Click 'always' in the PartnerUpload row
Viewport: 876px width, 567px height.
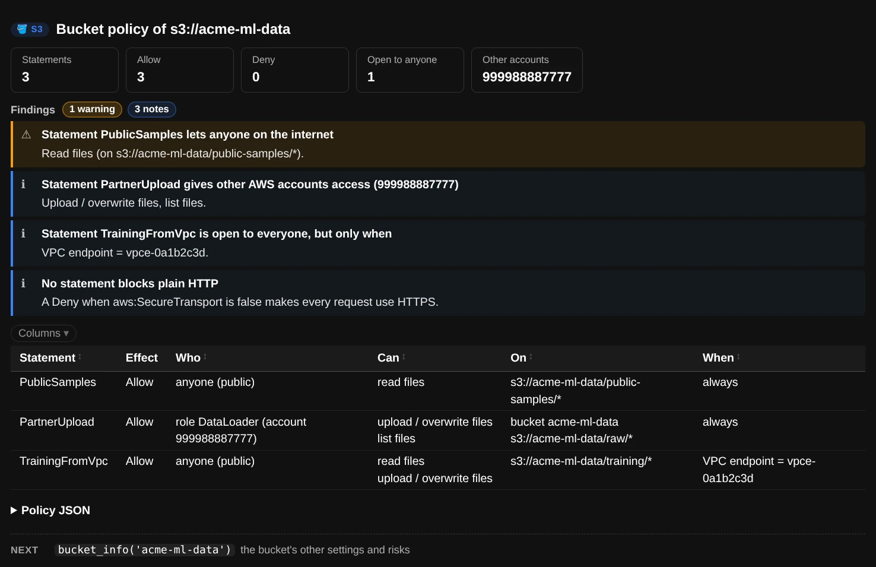coord(720,422)
